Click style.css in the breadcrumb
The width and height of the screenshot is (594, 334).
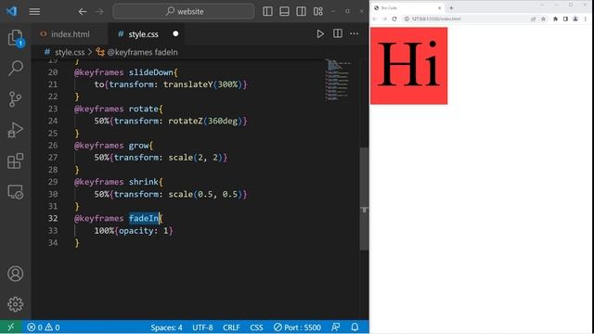click(70, 52)
